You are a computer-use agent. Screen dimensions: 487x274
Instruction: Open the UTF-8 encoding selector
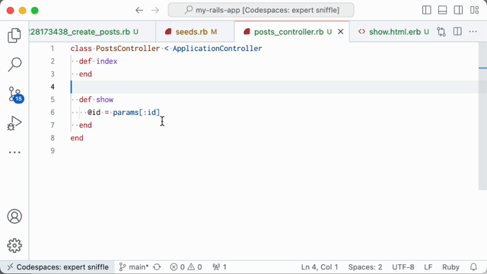click(x=403, y=267)
